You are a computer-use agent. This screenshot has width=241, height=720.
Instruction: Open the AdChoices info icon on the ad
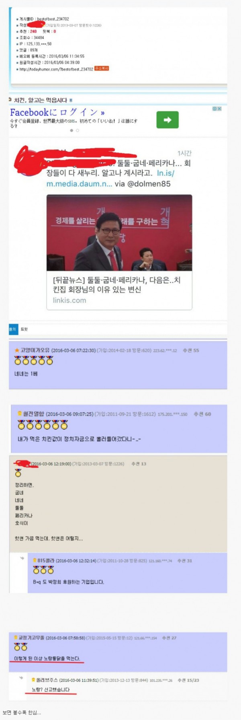pyautogui.click(x=215, y=109)
